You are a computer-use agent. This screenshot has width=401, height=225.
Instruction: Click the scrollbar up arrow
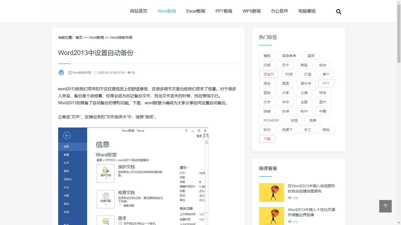click(399, 2)
